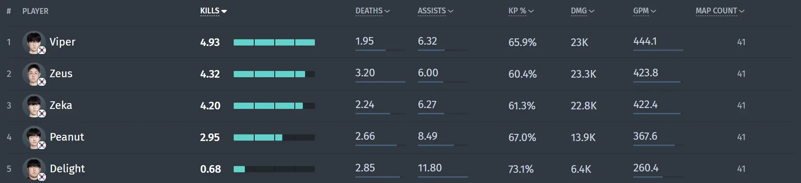
Task: Sort the table by MAP COUNT column
Action: [x=720, y=11]
